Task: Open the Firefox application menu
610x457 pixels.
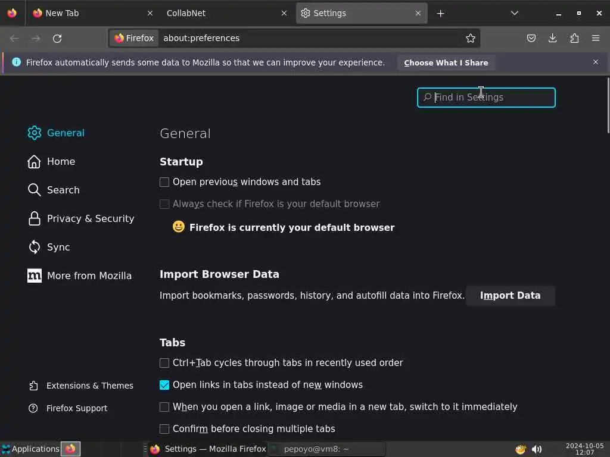Action: tap(596, 38)
